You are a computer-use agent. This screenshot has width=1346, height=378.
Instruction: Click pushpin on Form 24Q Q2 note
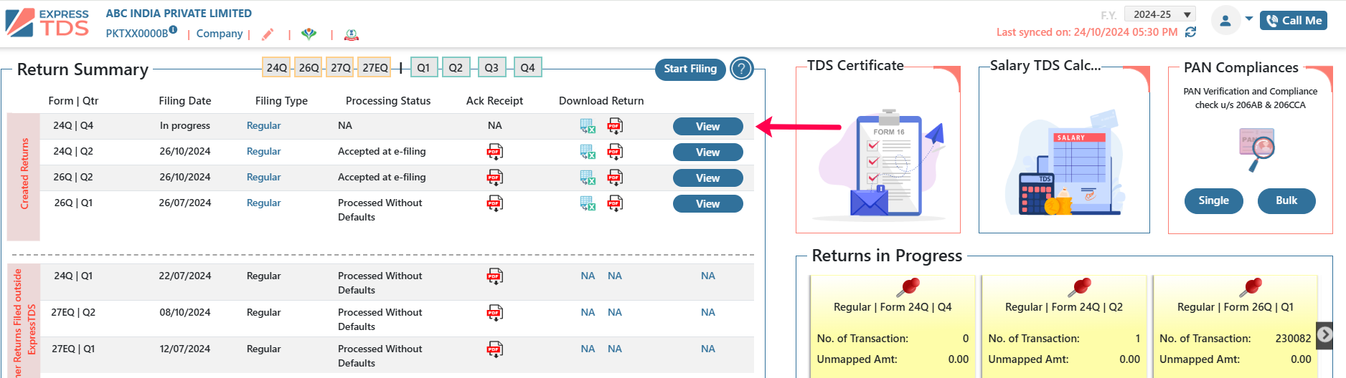coord(1080,287)
